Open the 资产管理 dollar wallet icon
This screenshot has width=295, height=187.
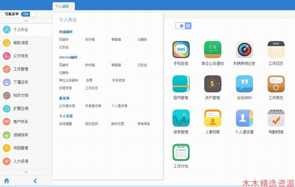click(x=213, y=84)
